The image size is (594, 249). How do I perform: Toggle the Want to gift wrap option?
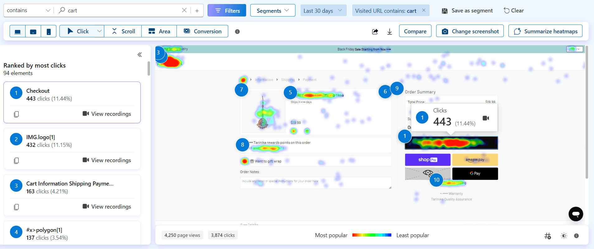pyautogui.click(x=245, y=161)
